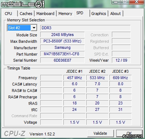This screenshot has height=139, width=145.
Task: Click the 12 / 09 week/year value
Action: [121, 60]
